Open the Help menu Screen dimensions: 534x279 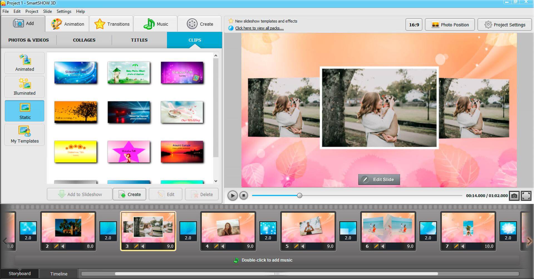click(x=80, y=11)
